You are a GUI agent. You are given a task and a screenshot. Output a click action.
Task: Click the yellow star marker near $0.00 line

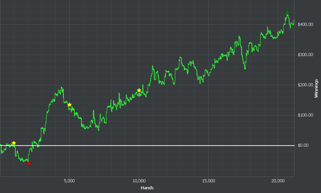click(x=14, y=143)
